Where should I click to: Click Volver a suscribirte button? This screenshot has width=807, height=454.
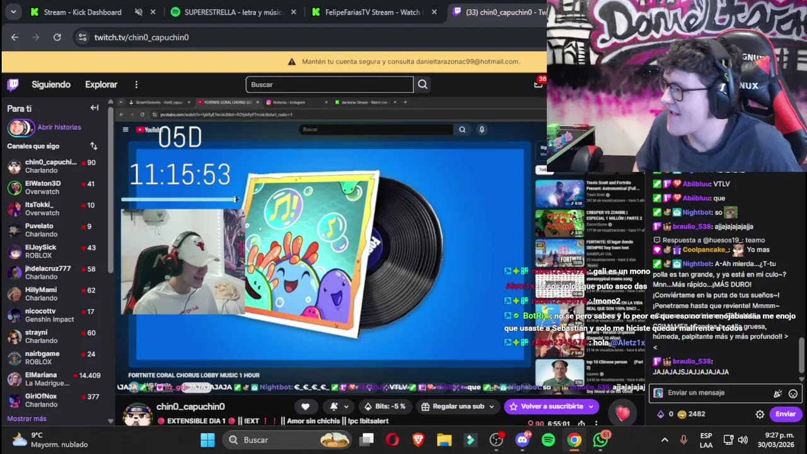coord(552,407)
